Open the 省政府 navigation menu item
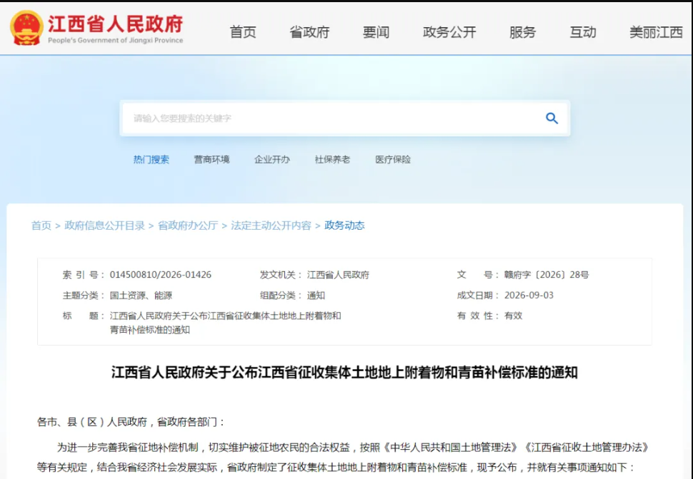Viewport: 693px width, 479px height. pos(309,32)
